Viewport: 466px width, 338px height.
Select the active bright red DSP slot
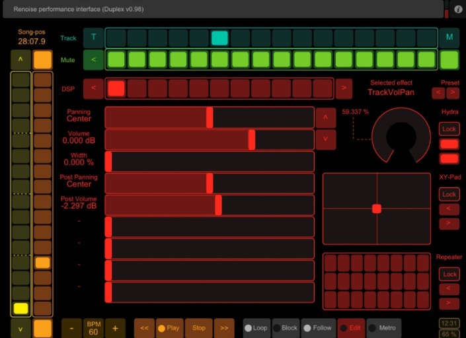tap(116, 88)
